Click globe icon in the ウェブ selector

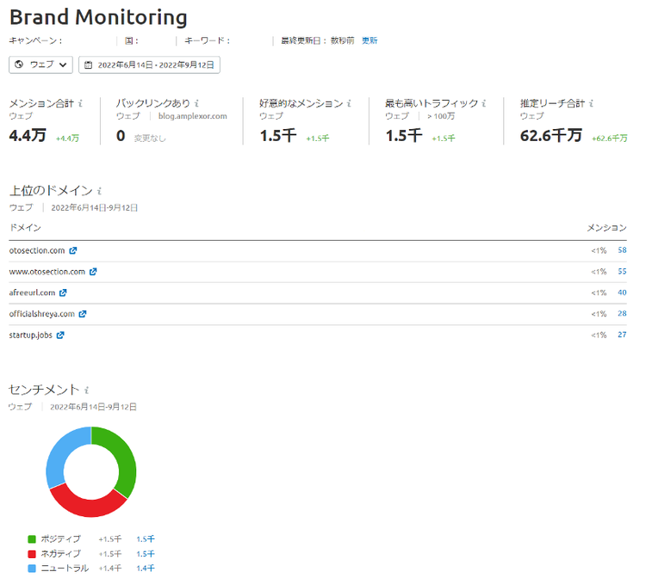pos(19,65)
